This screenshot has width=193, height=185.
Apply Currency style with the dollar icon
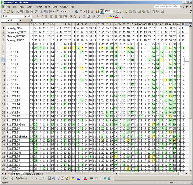(71, 16)
